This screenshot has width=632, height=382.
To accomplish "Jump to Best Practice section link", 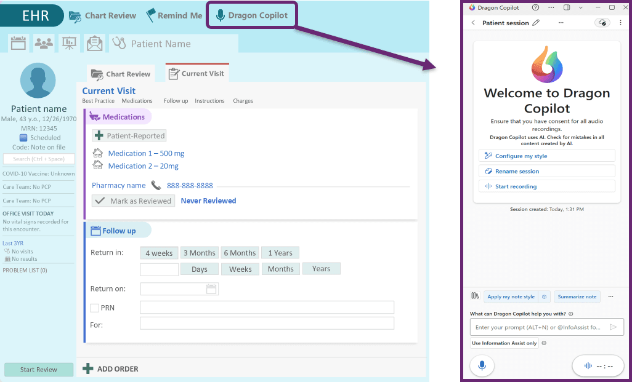I will click(x=99, y=101).
